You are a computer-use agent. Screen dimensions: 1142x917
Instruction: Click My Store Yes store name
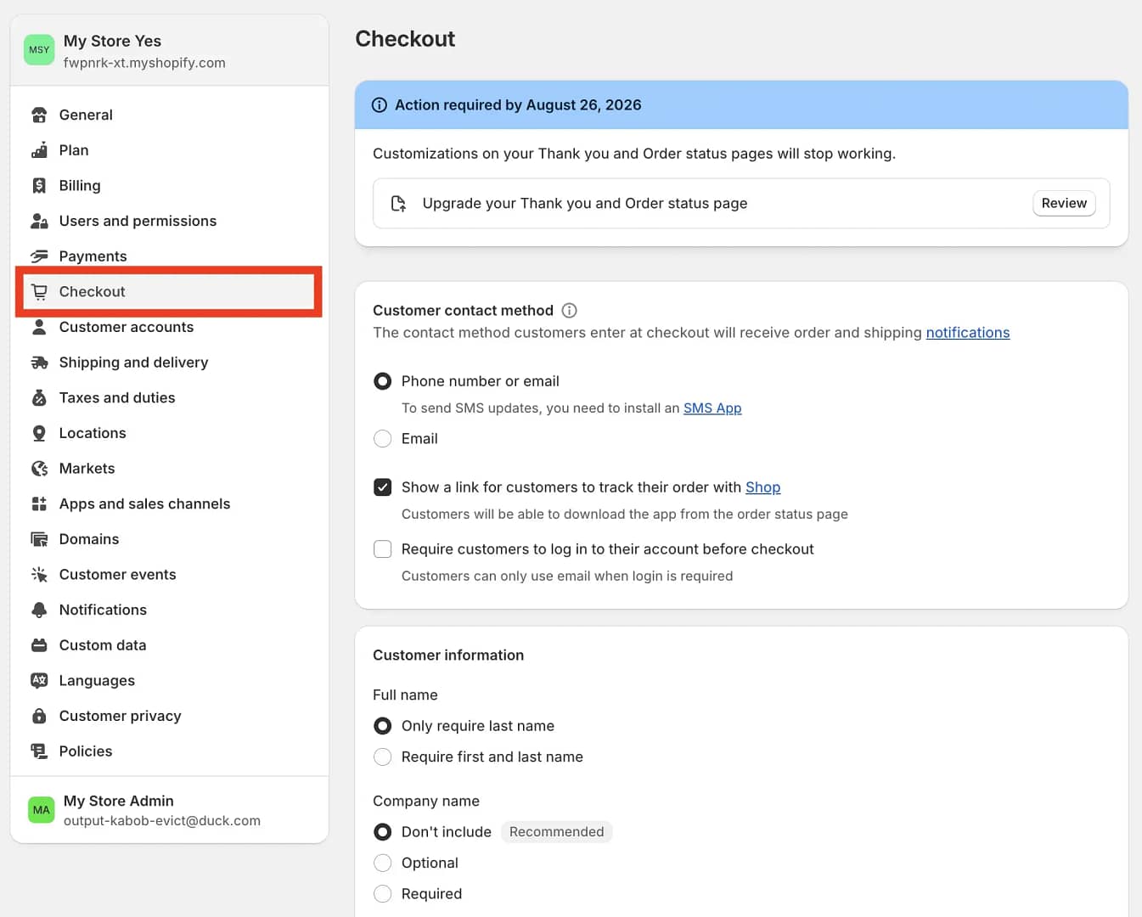(112, 41)
